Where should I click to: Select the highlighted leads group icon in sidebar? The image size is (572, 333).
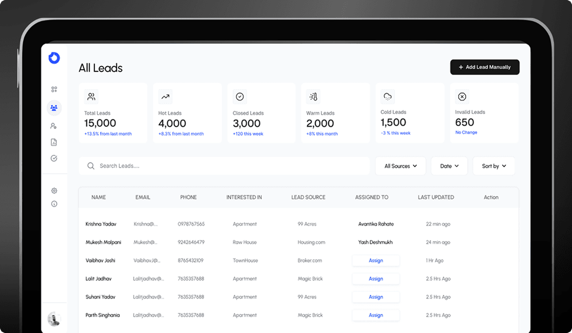(x=54, y=108)
